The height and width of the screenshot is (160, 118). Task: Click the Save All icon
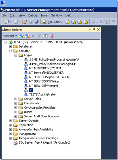point(36,22)
